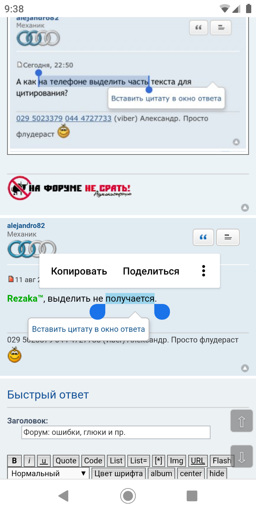Screen dimensions: 256x513
Task: Toggle underline u formatting button
Action: point(44,461)
